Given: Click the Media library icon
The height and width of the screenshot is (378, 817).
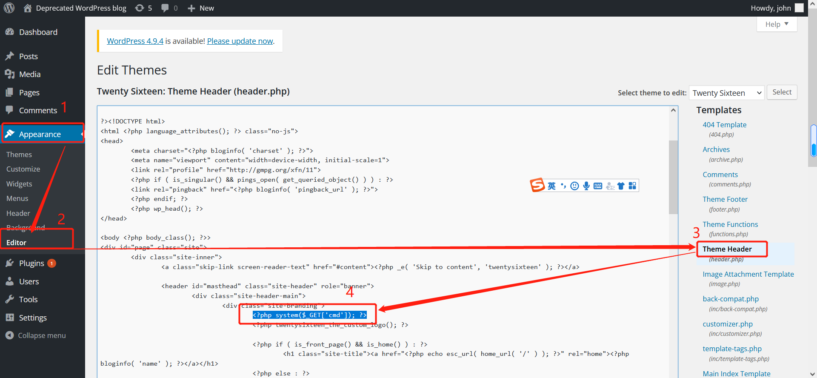Looking at the screenshot, I should pos(10,74).
